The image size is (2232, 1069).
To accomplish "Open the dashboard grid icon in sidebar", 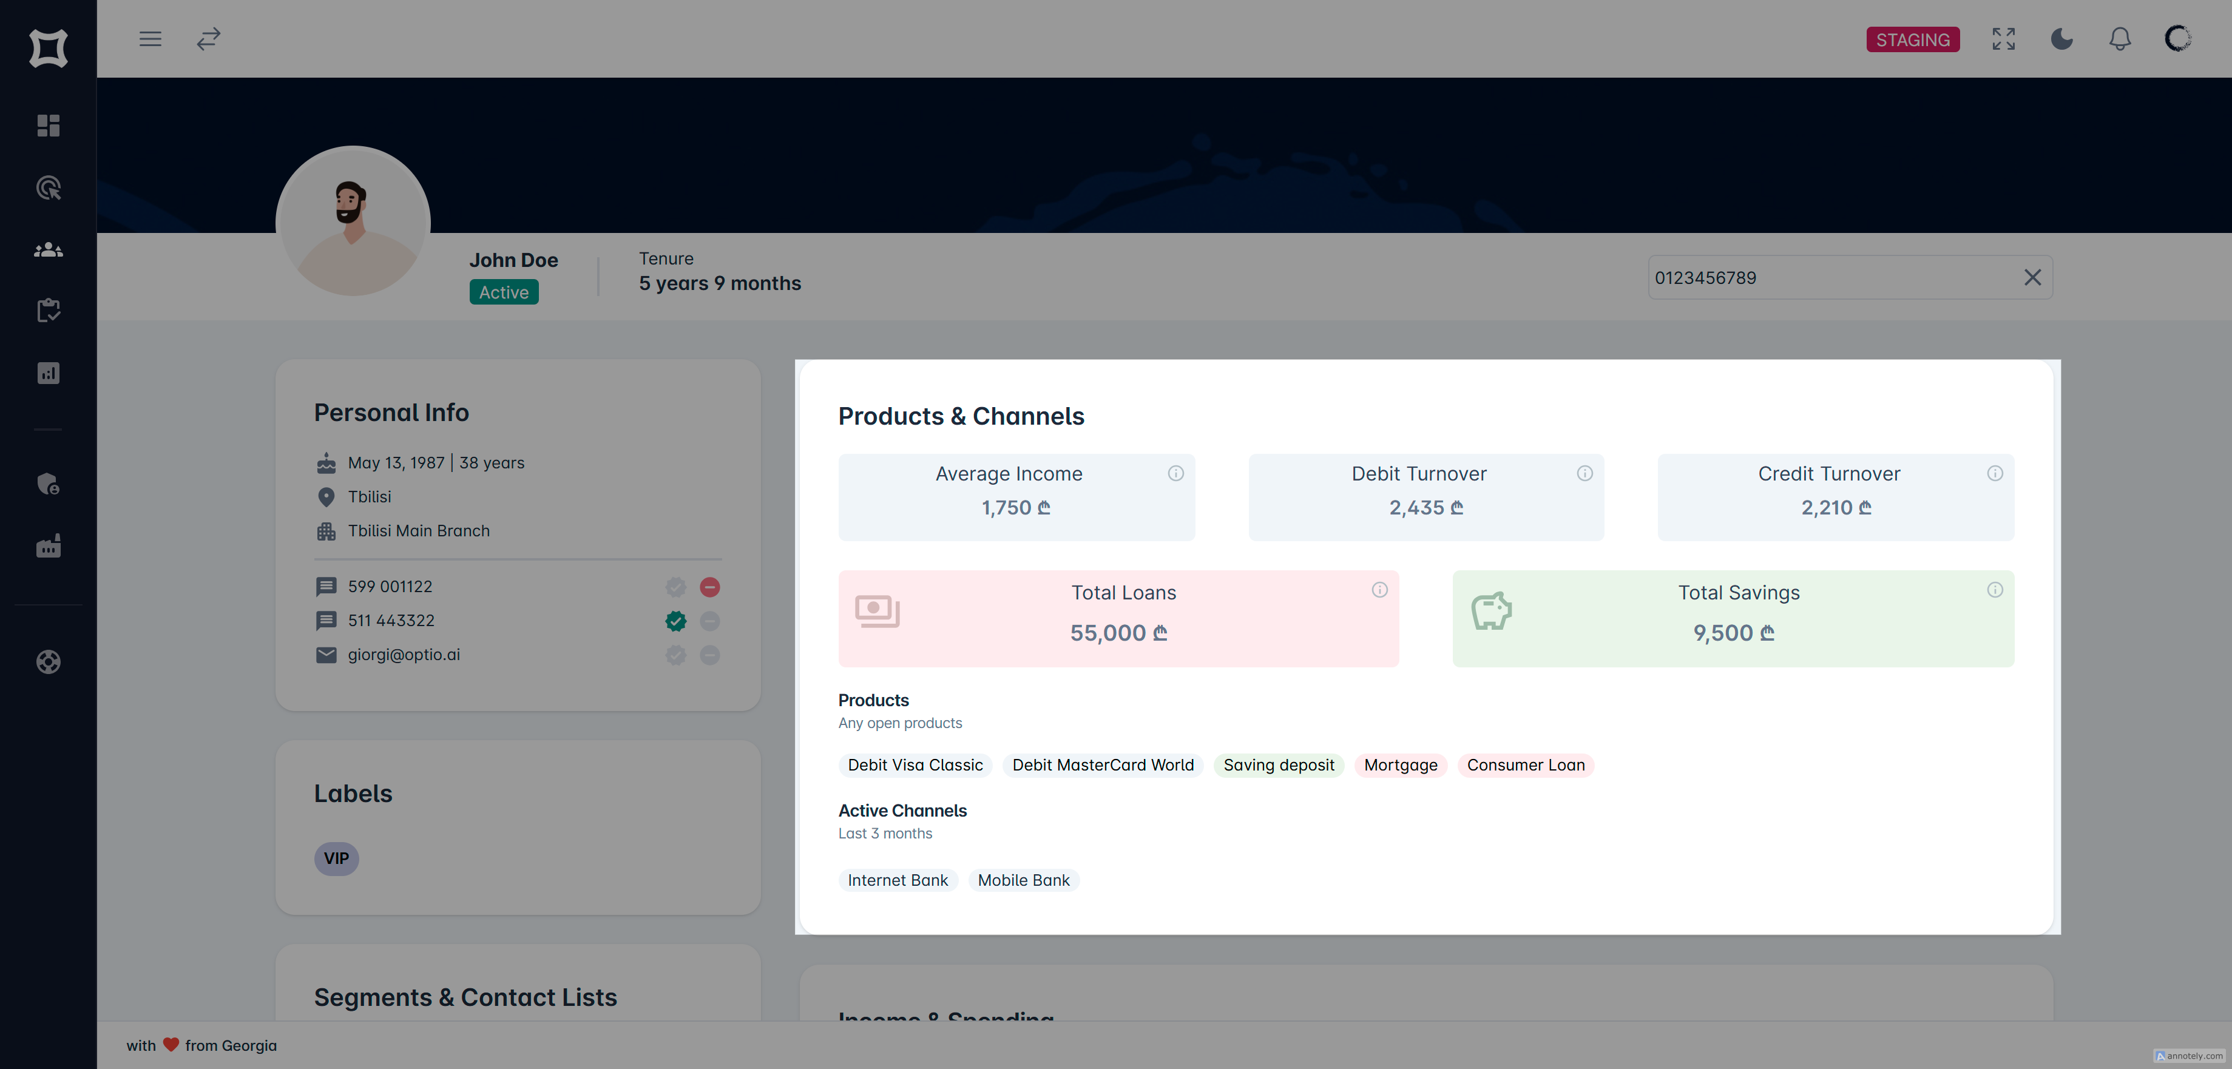I will pyautogui.click(x=49, y=126).
